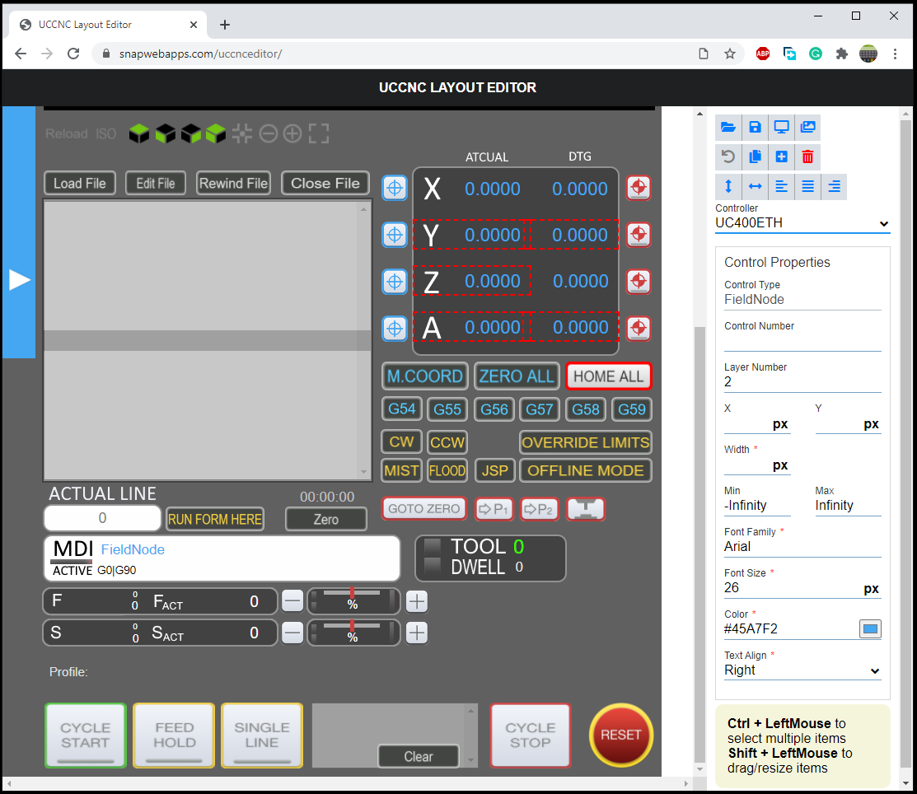
Task: Click the browser reload button
Action: [73, 54]
